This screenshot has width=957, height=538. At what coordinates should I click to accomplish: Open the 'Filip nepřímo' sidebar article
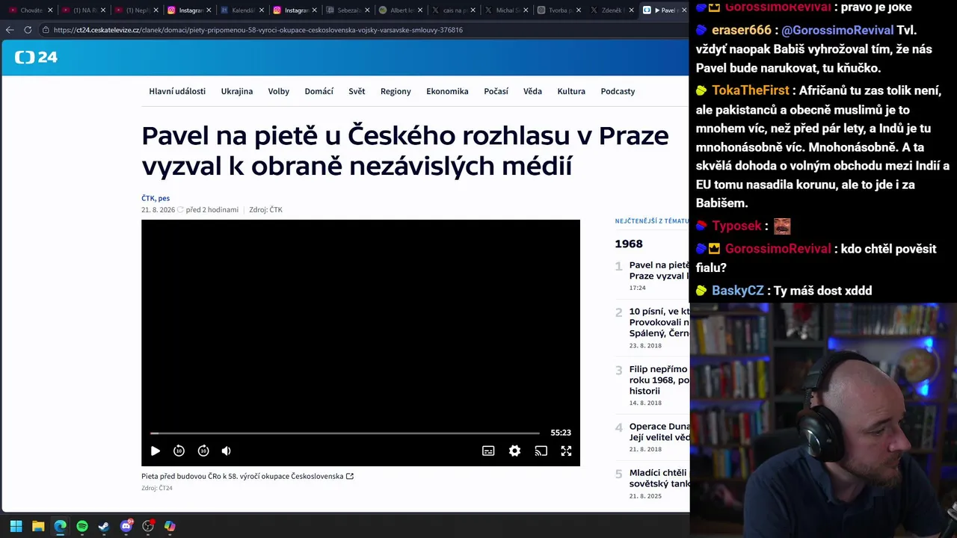tap(659, 380)
